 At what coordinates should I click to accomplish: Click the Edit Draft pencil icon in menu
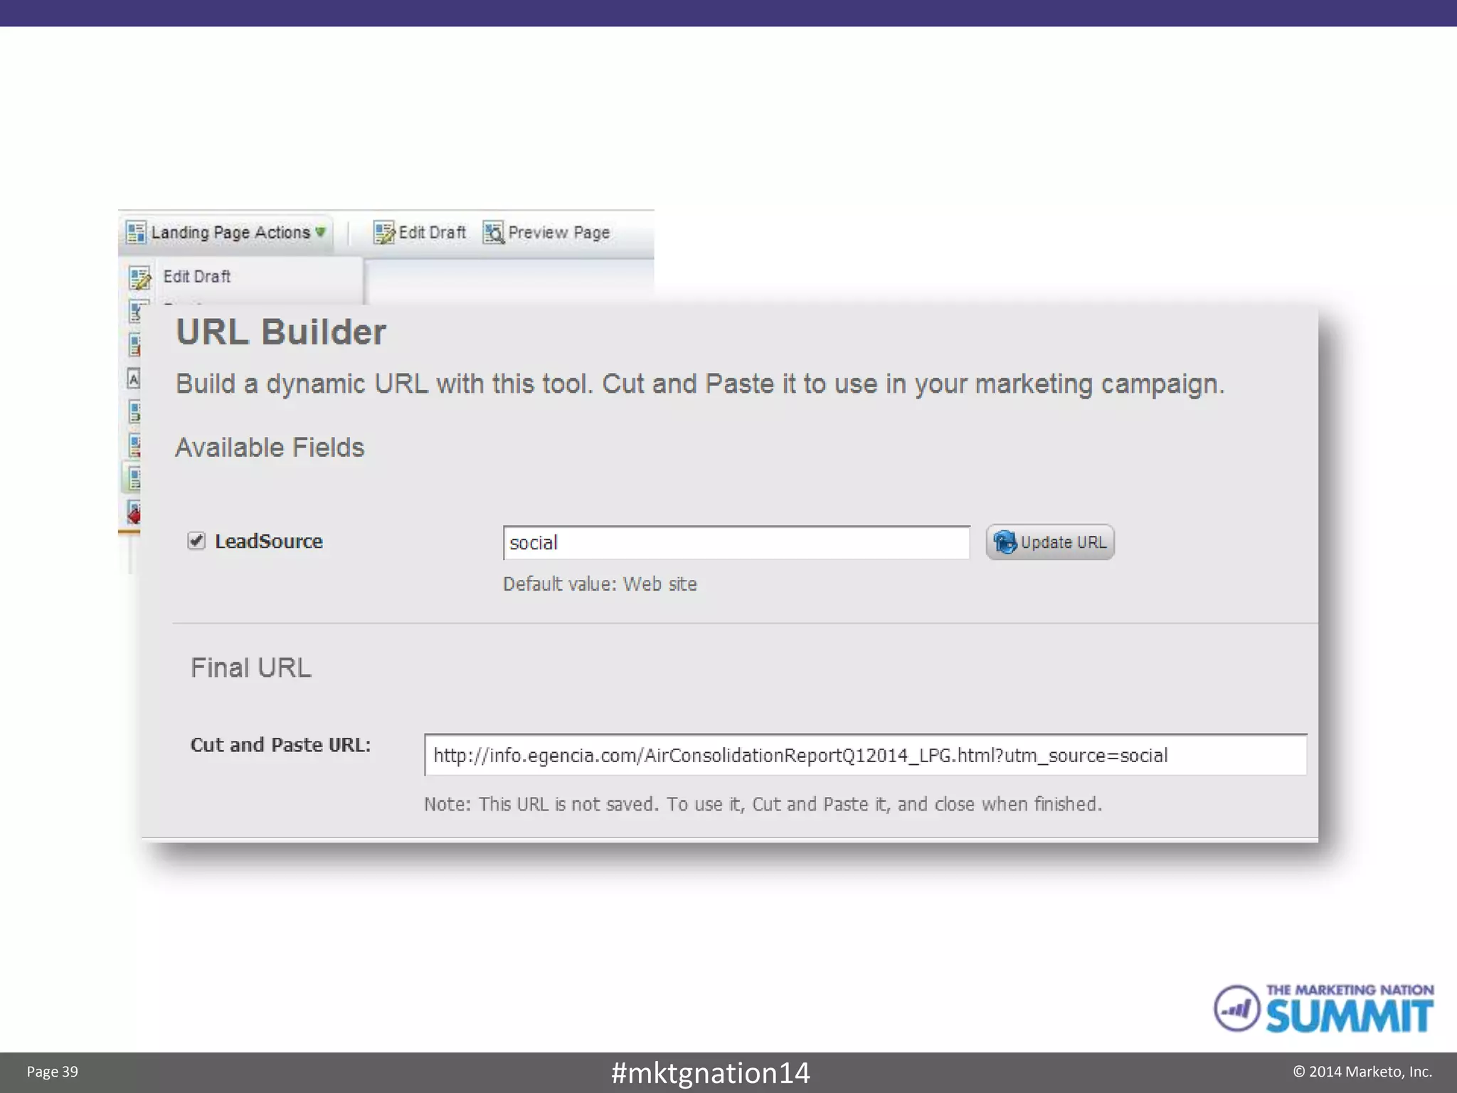tap(140, 278)
